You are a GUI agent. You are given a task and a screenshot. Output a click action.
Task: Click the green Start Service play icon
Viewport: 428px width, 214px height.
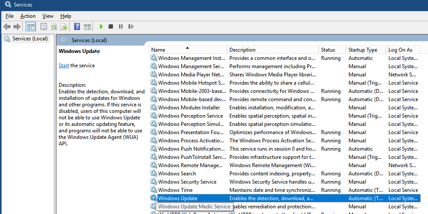(101, 27)
